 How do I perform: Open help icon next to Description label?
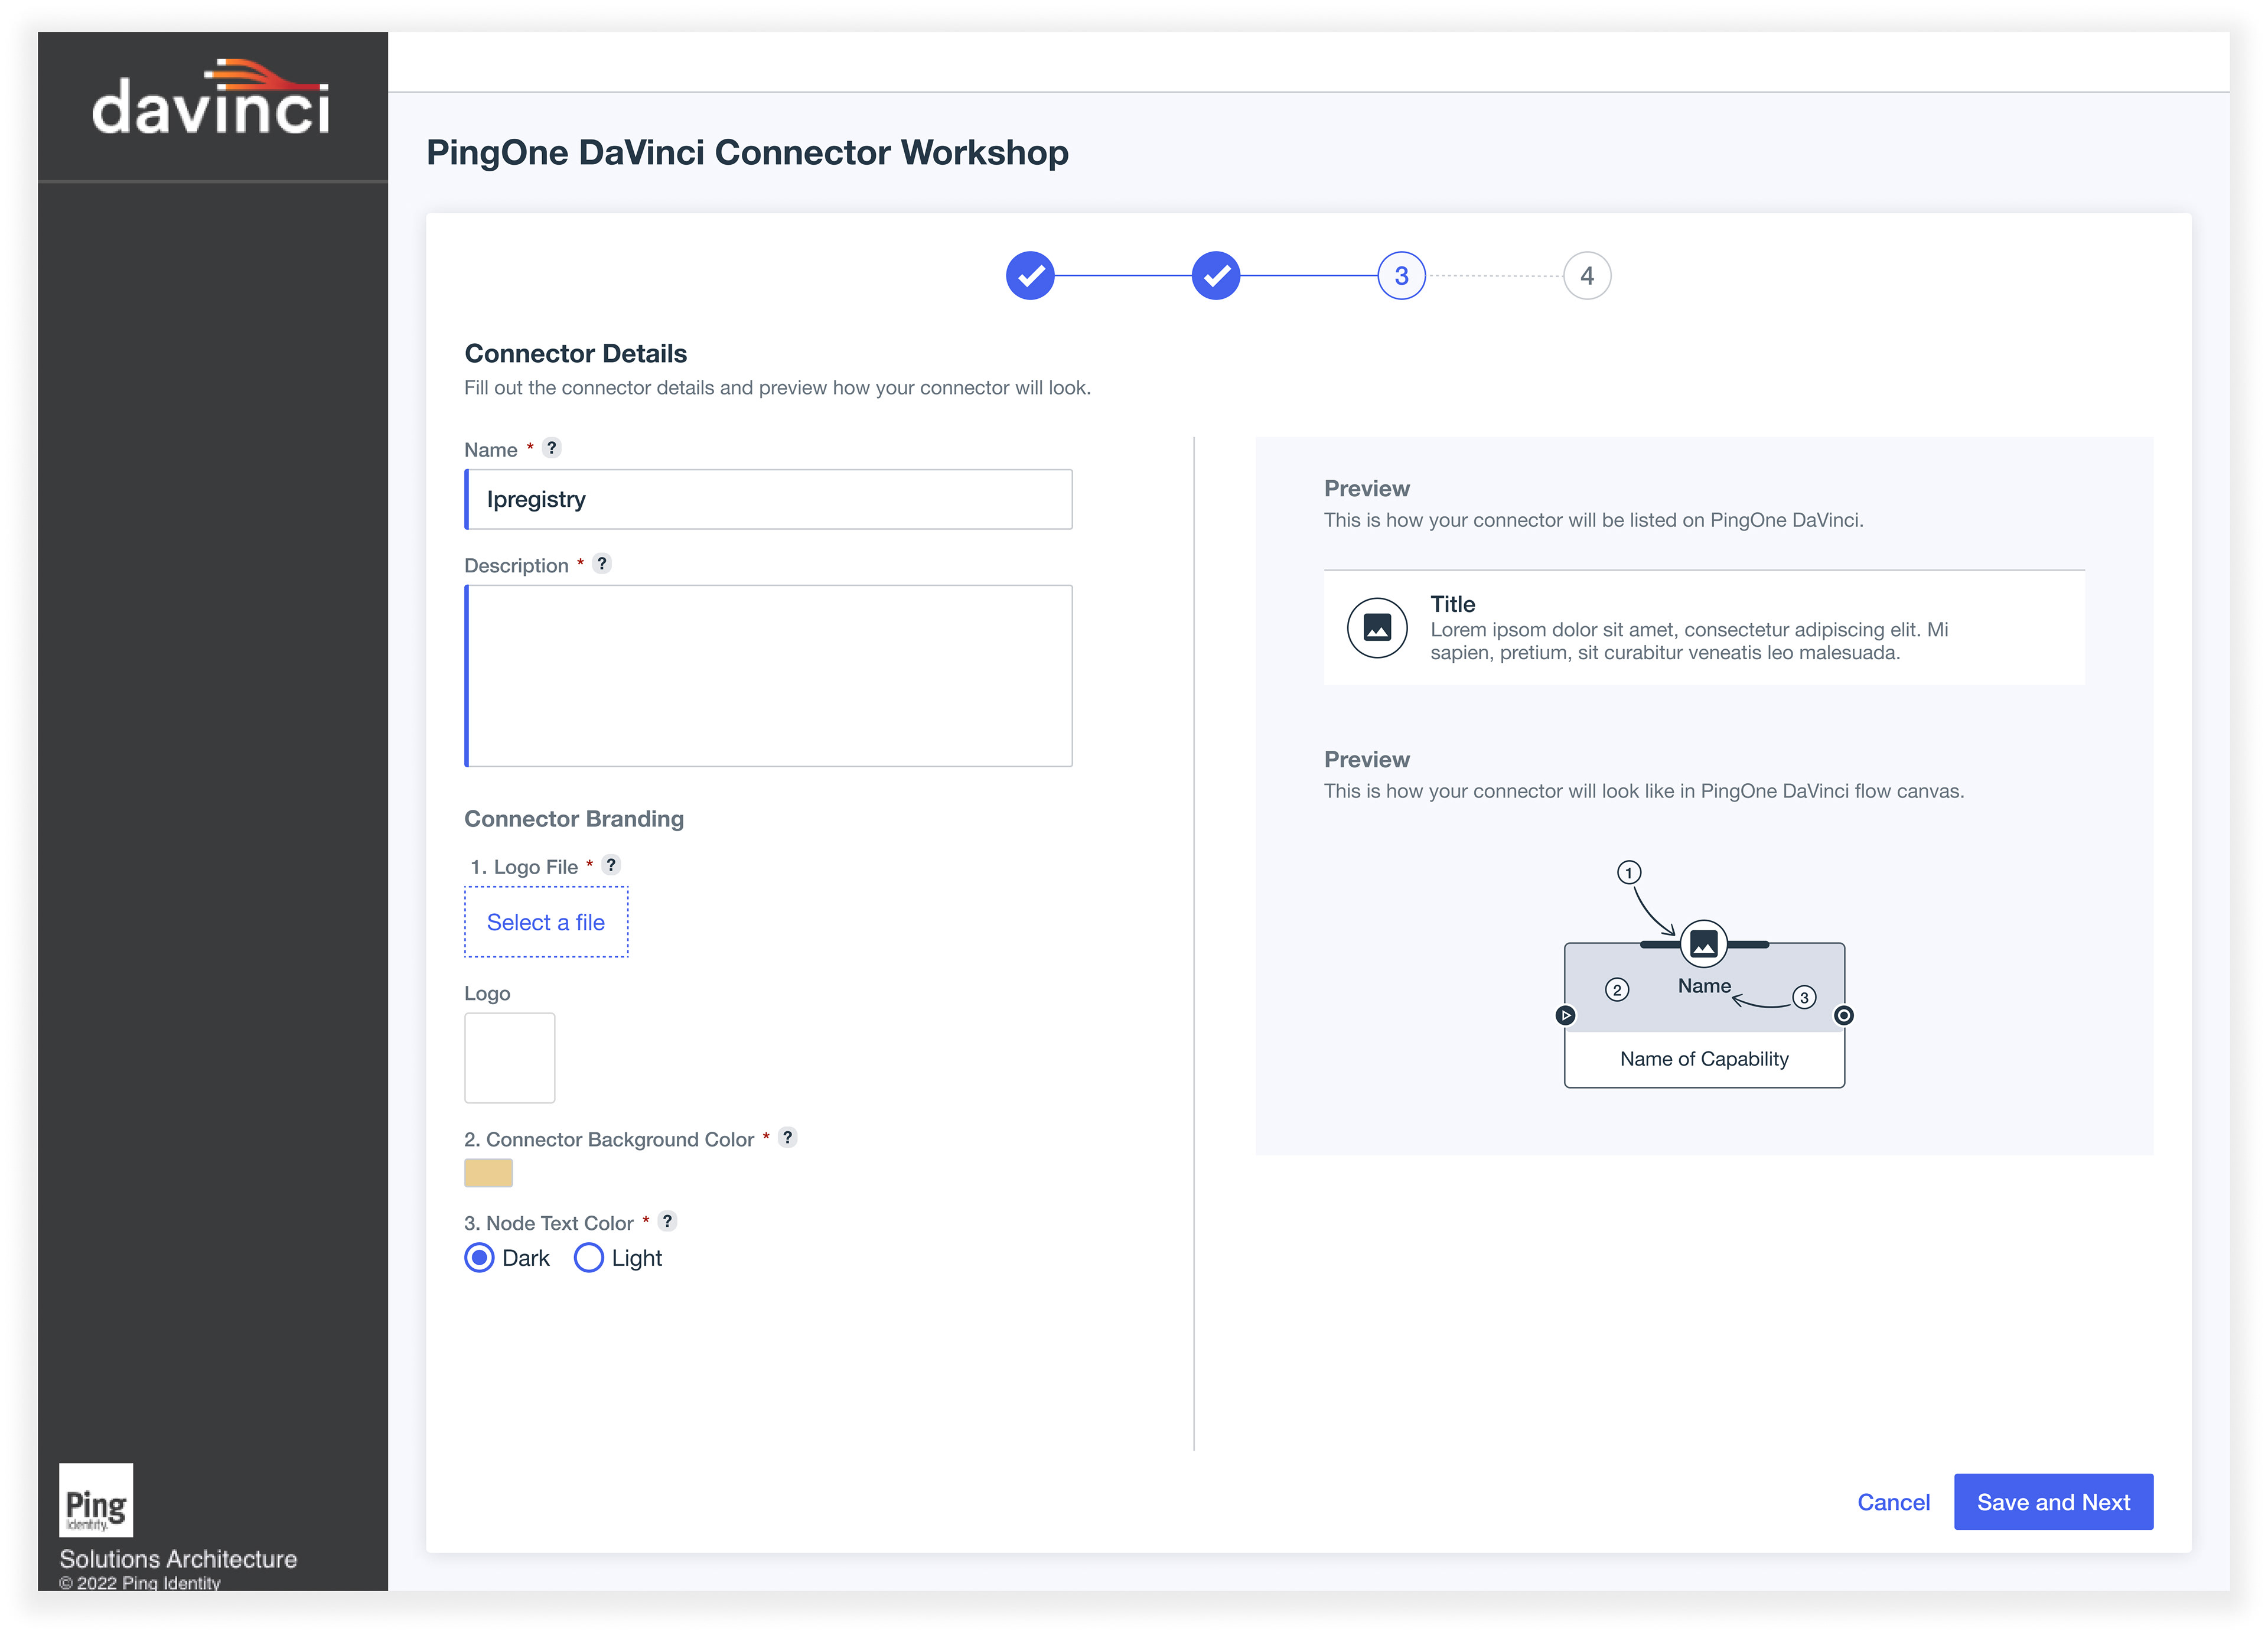(x=602, y=564)
